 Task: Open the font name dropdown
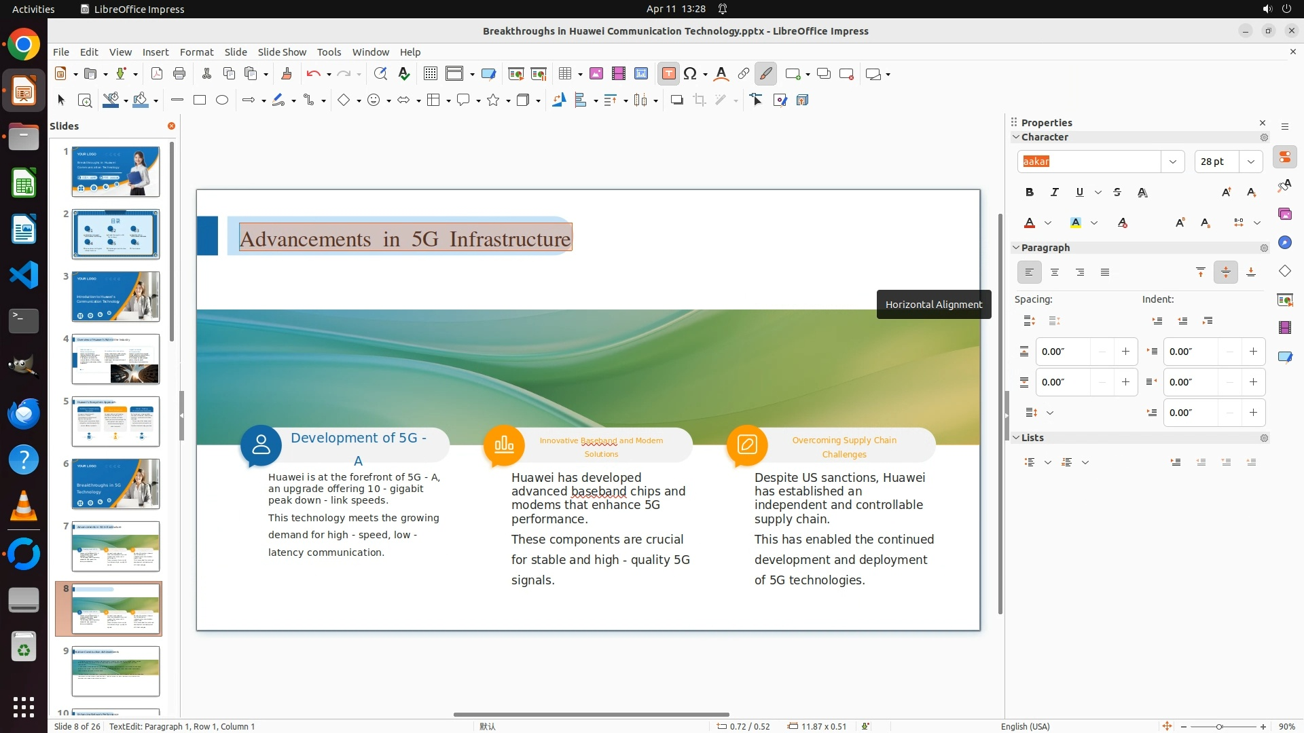click(x=1172, y=162)
